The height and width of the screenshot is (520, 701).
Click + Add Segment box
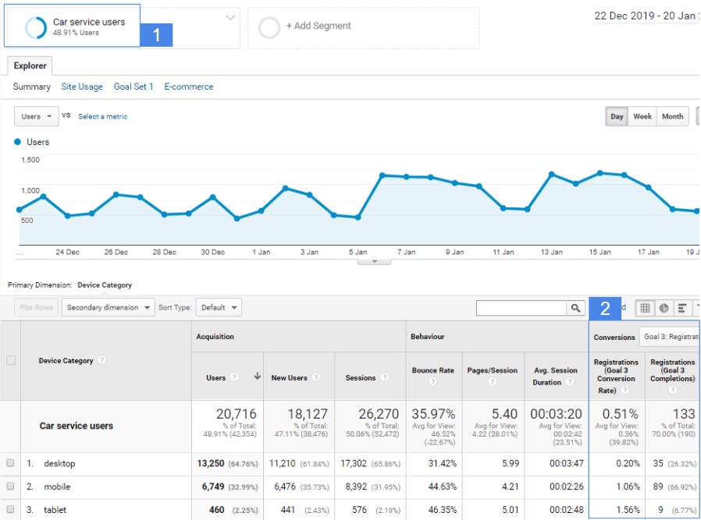(364, 27)
